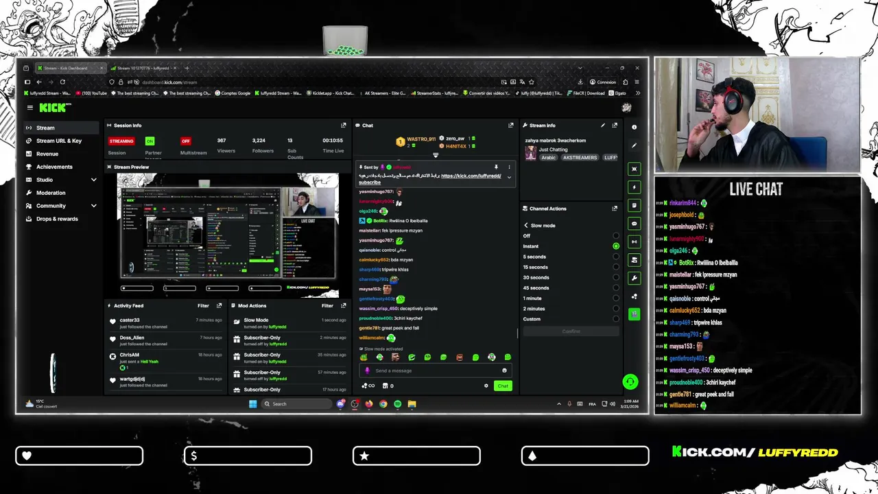Screen dimensions: 878x494
Task: Click the profile avatar at top right
Action: point(626,108)
